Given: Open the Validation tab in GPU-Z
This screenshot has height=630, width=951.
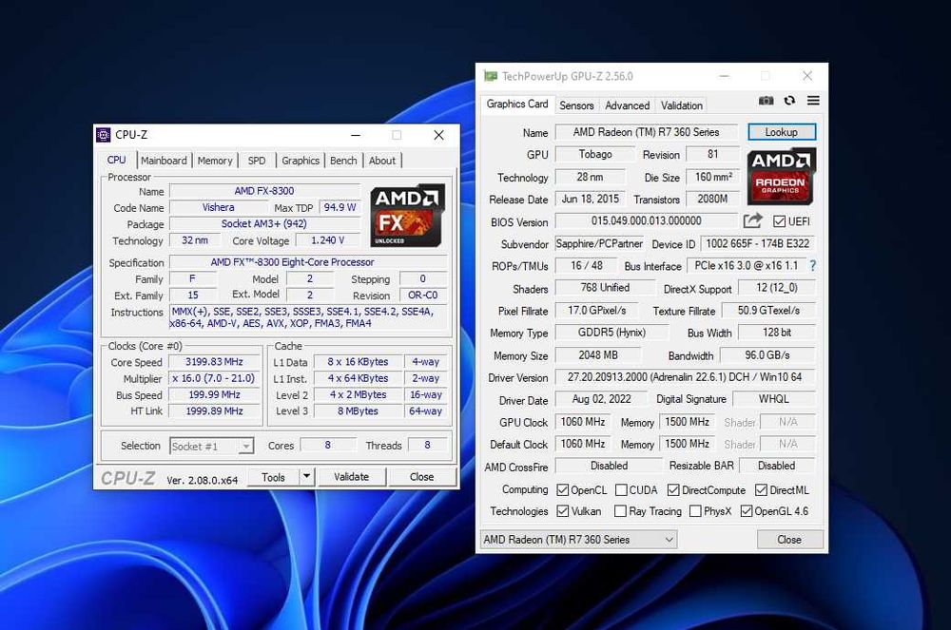Looking at the screenshot, I should (682, 105).
